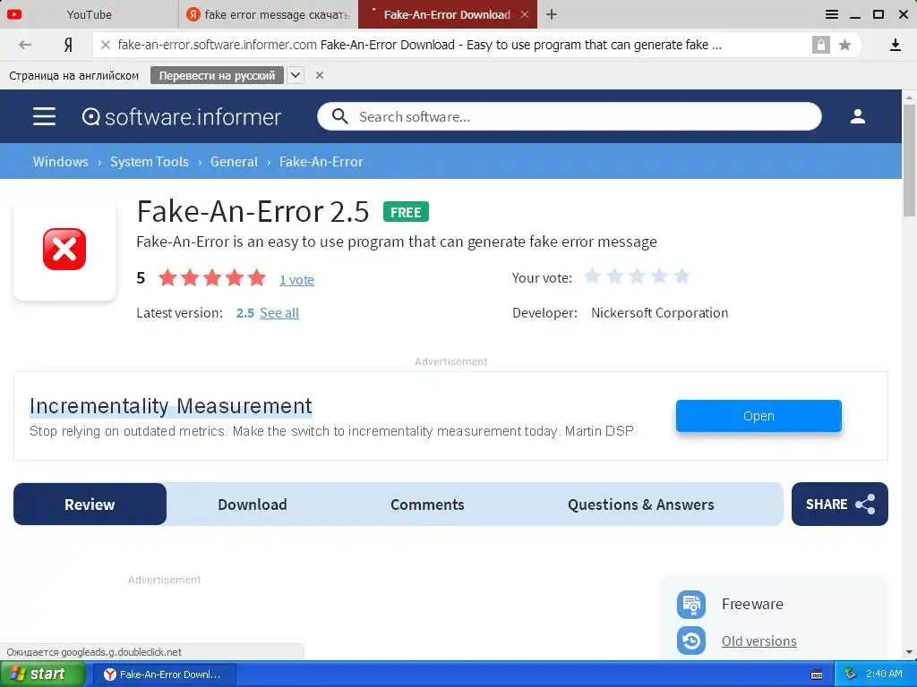The image size is (917, 687).
Task: Open the Windows start button
Action: tap(42, 674)
